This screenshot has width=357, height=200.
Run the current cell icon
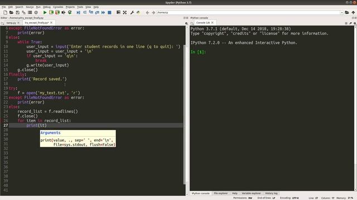[51, 12]
